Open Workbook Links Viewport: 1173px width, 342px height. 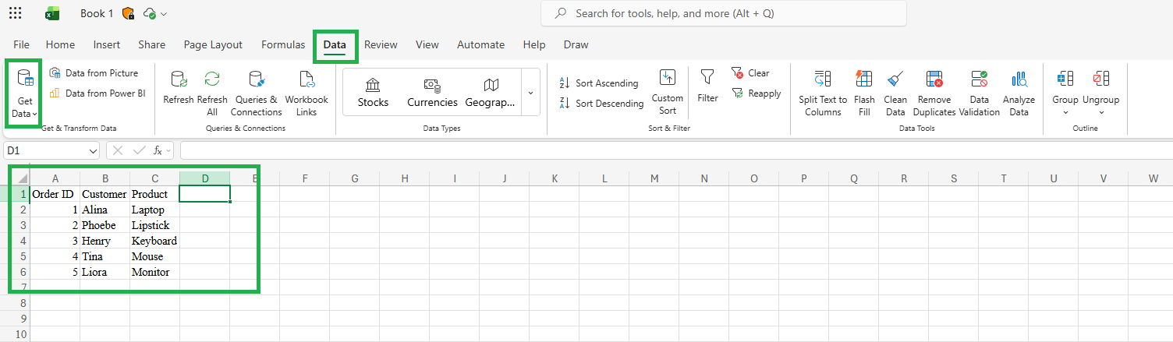point(307,93)
